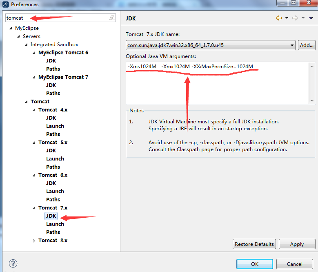This screenshot has height=272, width=318.
Task: Select JDK under MyEclipse Tomcat 7
Action: tap(51, 85)
